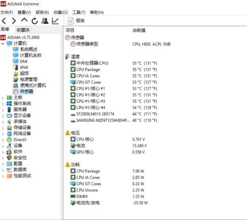Screen dimensions: 247x220
Task: Open the 文件(F) menu
Action: tap(7, 12)
